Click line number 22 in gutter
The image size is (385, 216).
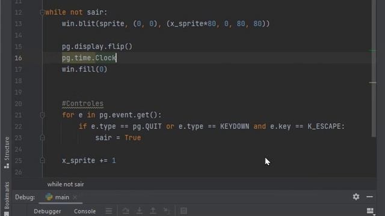(18, 127)
